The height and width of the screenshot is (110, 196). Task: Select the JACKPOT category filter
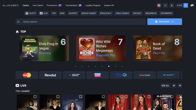point(73,13)
